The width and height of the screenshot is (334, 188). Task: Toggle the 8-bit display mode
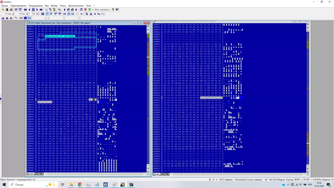(48, 14)
